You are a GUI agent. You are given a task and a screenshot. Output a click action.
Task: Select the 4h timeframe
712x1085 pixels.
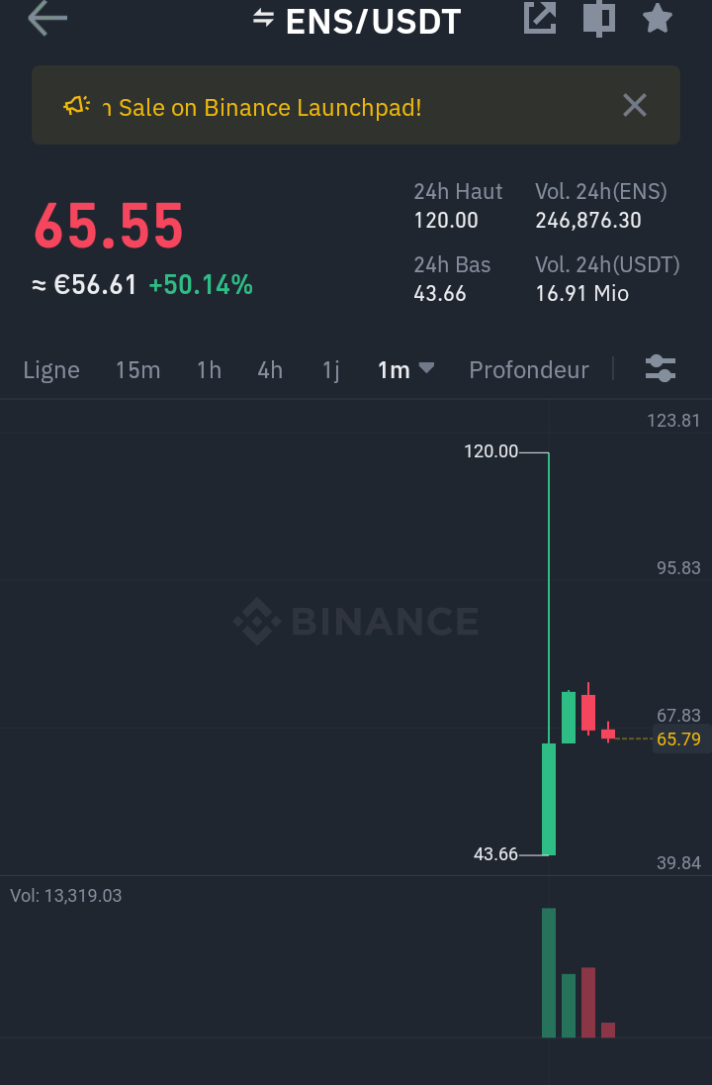point(270,370)
